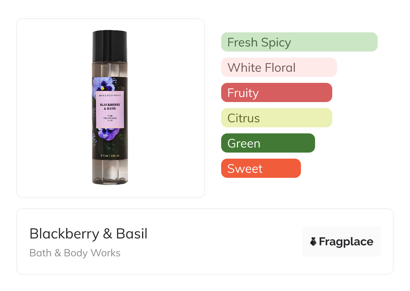Image resolution: width=410 pixels, height=291 pixels.
Task: Click the Fragplace logo icon
Action: click(x=313, y=241)
